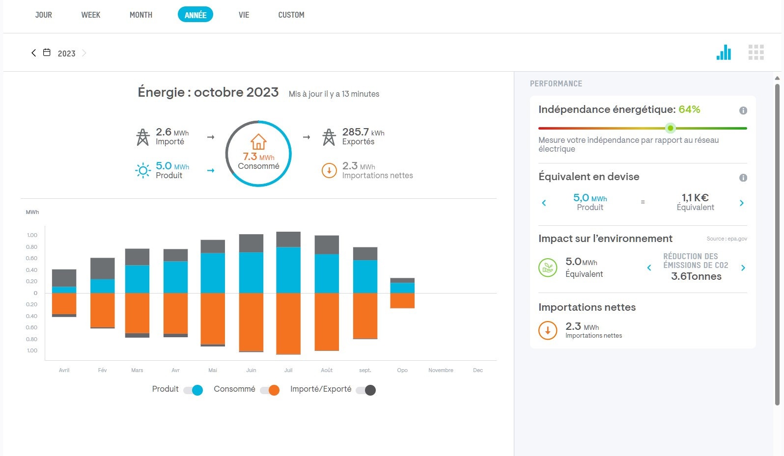
Task: Open the VIE lifetime view
Action: [x=244, y=15]
